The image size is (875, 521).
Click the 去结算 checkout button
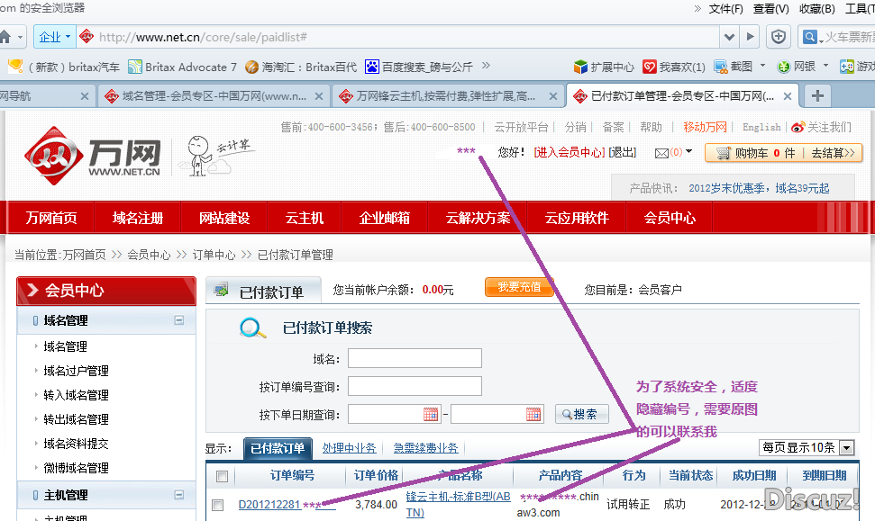tap(833, 153)
